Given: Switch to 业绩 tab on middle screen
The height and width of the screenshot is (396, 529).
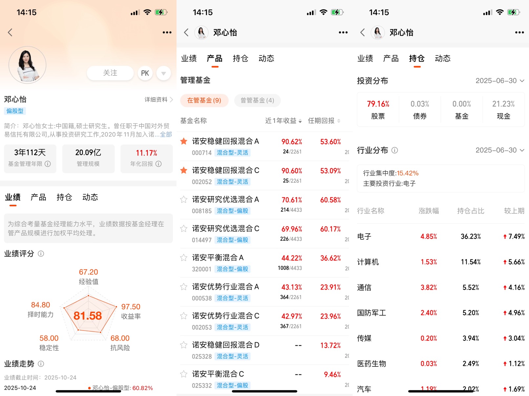Looking at the screenshot, I should [x=189, y=59].
